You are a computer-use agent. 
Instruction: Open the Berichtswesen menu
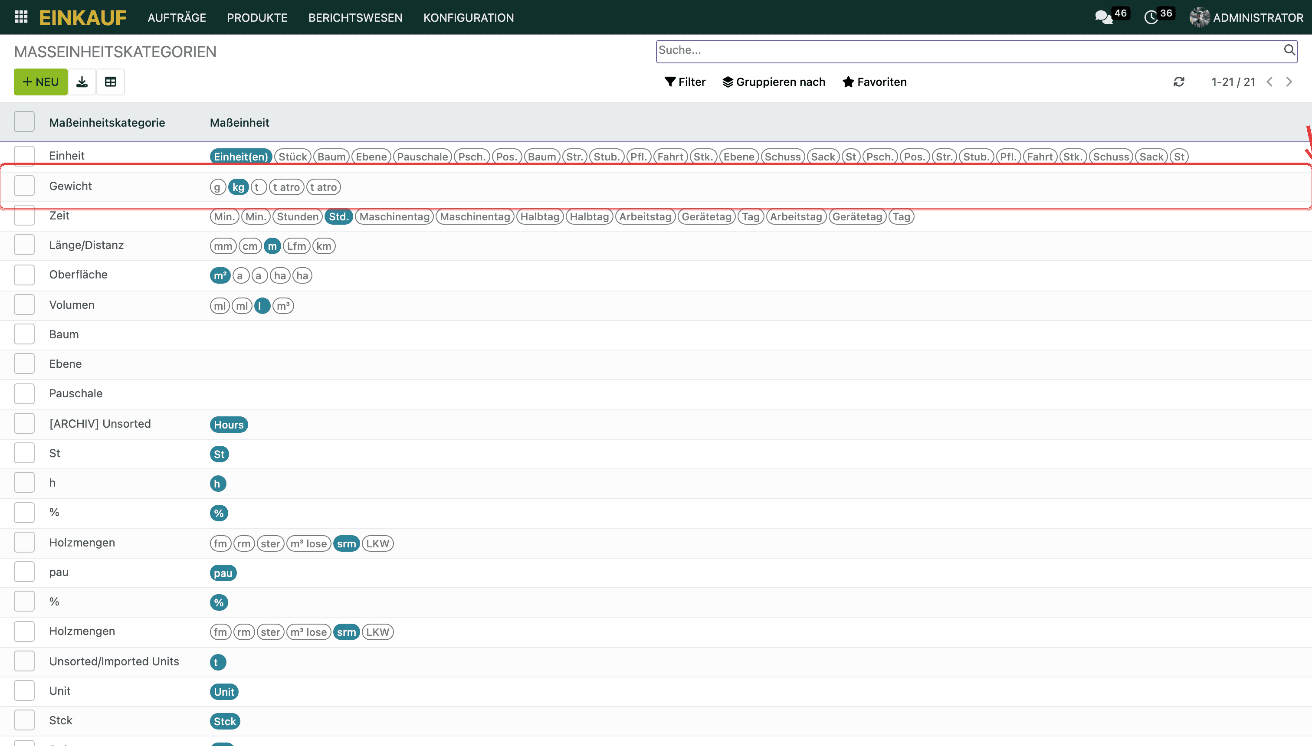tap(355, 17)
